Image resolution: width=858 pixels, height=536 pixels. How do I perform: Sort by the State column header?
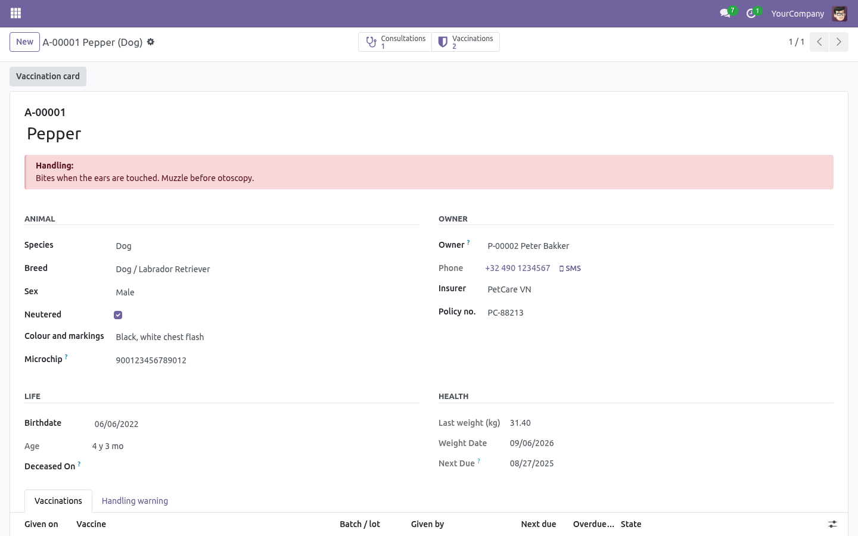click(631, 524)
